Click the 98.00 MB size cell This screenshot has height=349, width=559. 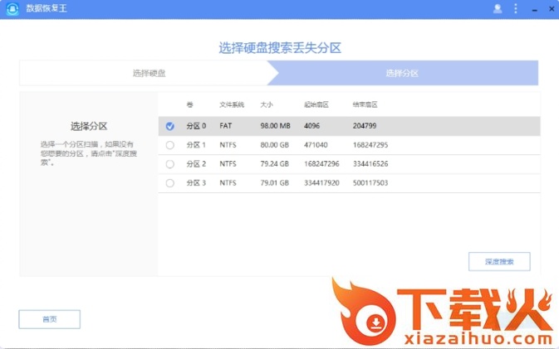pyautogui.click(x=275, y=126)
